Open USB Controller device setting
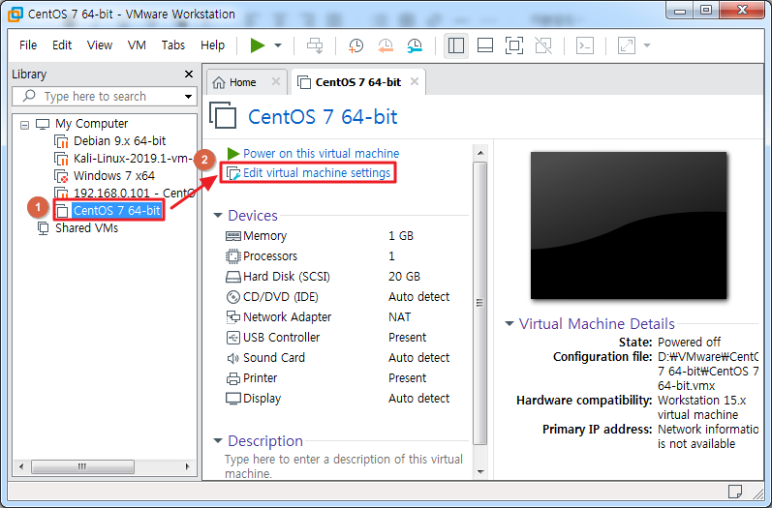Image resolution: width=772 pixels, height=508 pixels. tap(281, 338)
